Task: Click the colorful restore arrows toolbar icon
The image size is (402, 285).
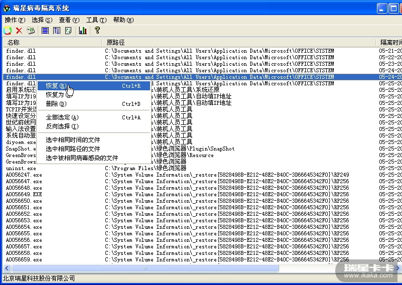Action: pyautogui.click(x=8, y=31)
